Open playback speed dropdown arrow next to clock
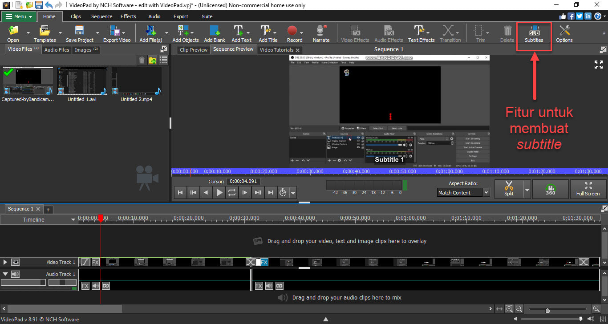The height and width of the screenshot is (324, 608). [293, 193]
